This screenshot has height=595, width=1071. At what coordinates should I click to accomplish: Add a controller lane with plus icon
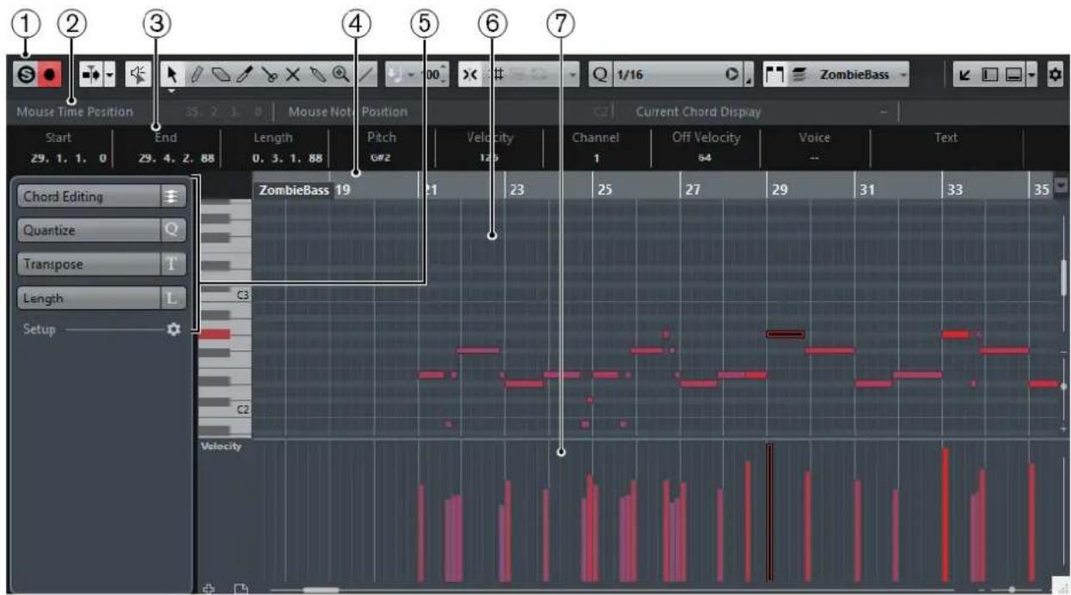(x=209, y=588)
